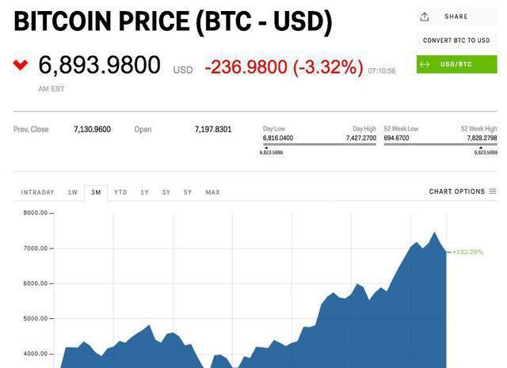Viewport: 507px width, 368px height.
Task: Switch chart to 5Y range
Action: point(188,192)
